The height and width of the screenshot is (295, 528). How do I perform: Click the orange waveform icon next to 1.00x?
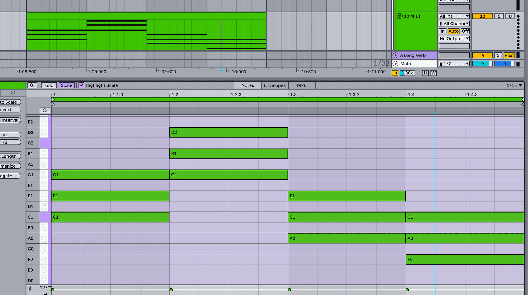click(x=395, y=73)
